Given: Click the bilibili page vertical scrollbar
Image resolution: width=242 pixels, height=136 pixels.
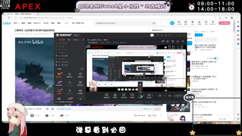Looking at the screenshot, I should [234, 27].
